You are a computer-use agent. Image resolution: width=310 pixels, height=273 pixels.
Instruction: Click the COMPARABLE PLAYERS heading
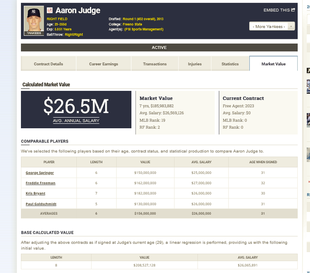[x=45, y=142]
